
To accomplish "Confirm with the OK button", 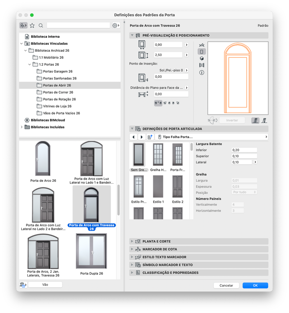I will (255, 286).
